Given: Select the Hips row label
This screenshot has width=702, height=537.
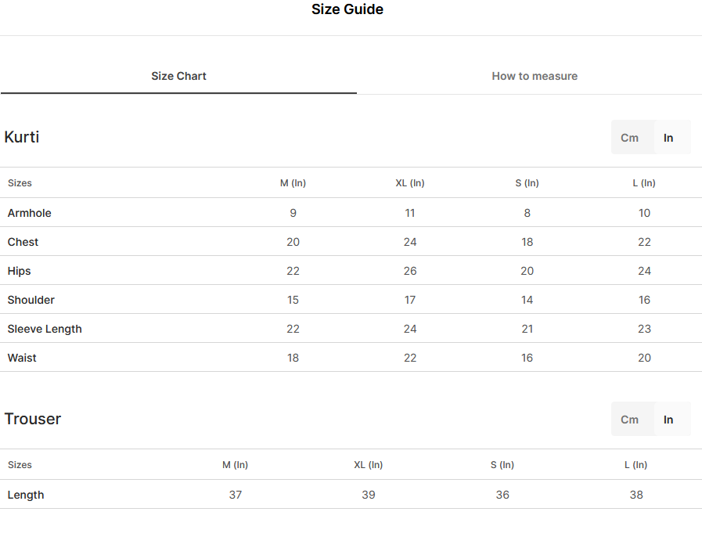Looking at the screenshot, I should click(20, 272).
